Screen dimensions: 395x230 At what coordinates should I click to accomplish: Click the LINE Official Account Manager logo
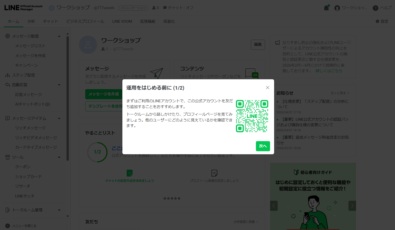(23, 8)
